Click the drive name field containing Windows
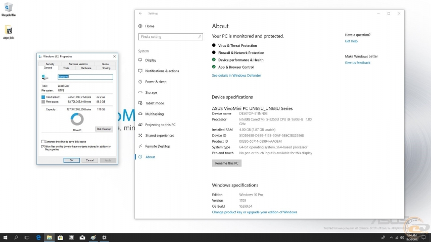 coord(85,77)
